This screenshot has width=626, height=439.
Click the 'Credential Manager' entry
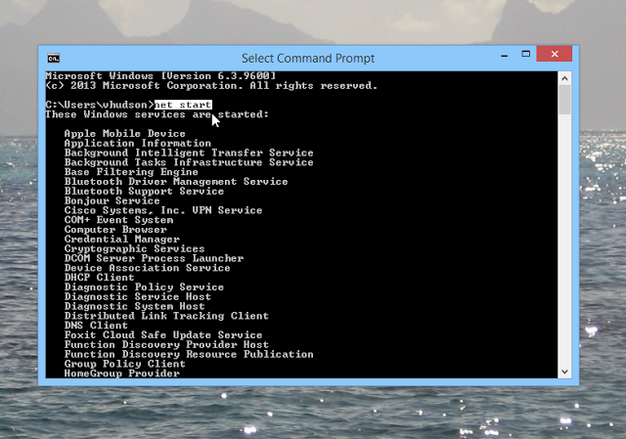pyautogui.click(x=121, y=240)
